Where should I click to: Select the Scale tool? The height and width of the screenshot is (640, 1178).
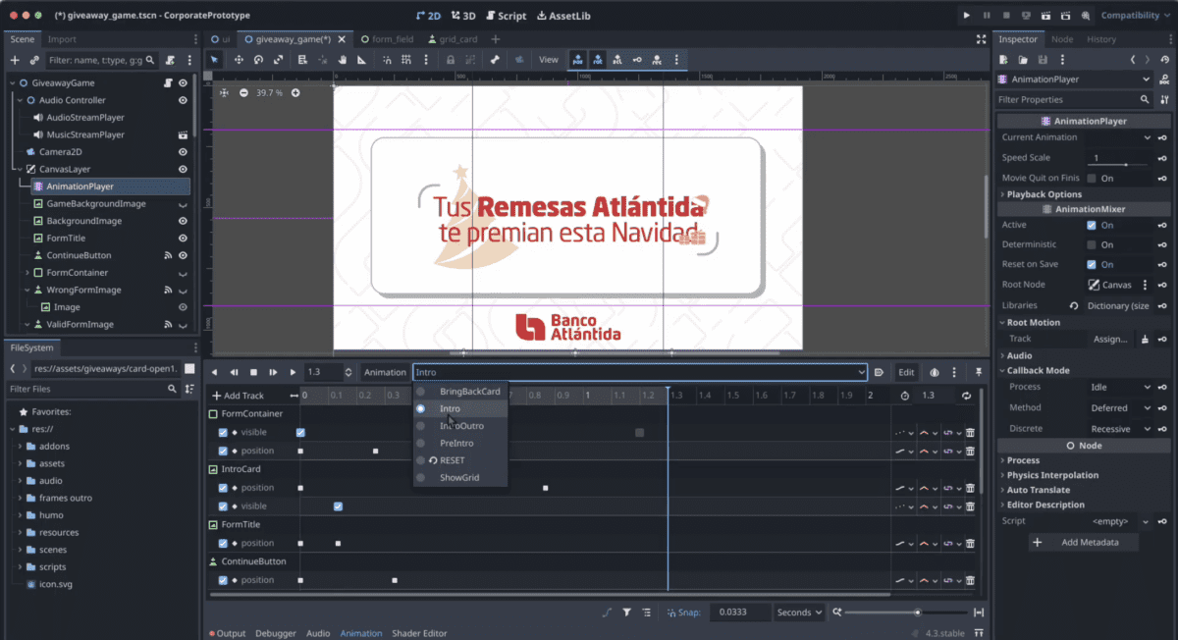coord(276,59)
